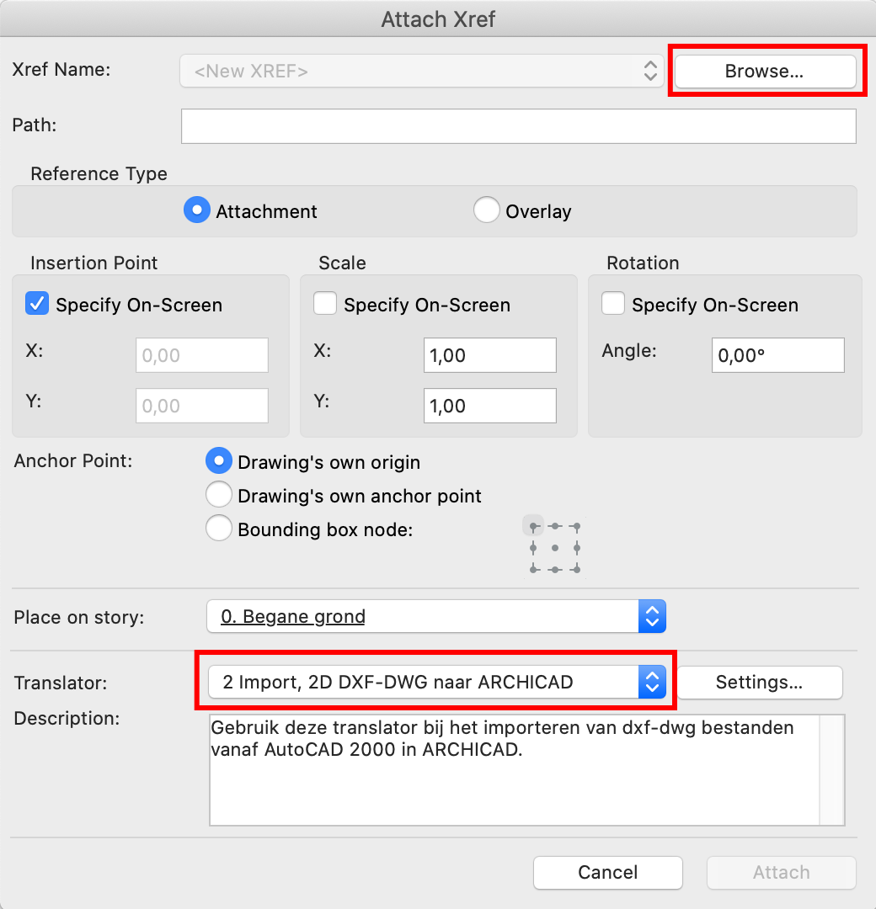Click the Insertion Point Y field
The height and width of the screenshot is (909, 876).
click(x=202, y=406)
